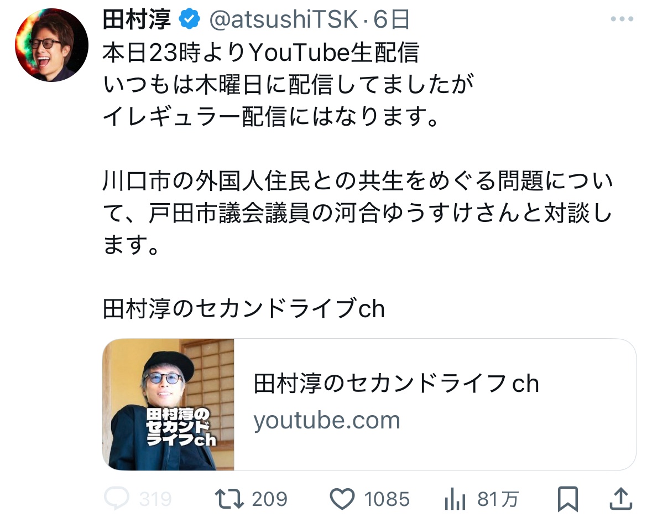Screen dimensions: 652x517
Task: Click the 319 replies count
Action: coord(155,500)
